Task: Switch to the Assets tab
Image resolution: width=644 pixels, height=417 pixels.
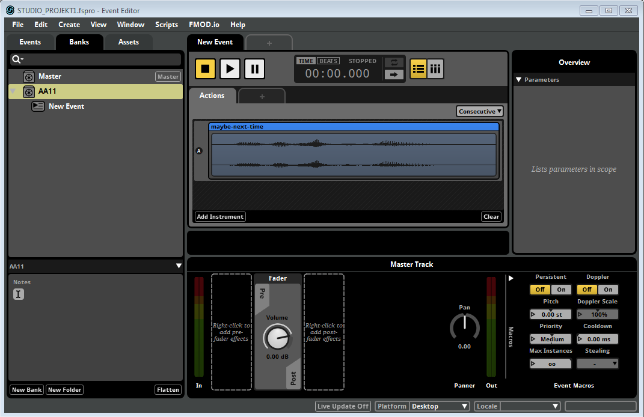Action: pos(128,42)
